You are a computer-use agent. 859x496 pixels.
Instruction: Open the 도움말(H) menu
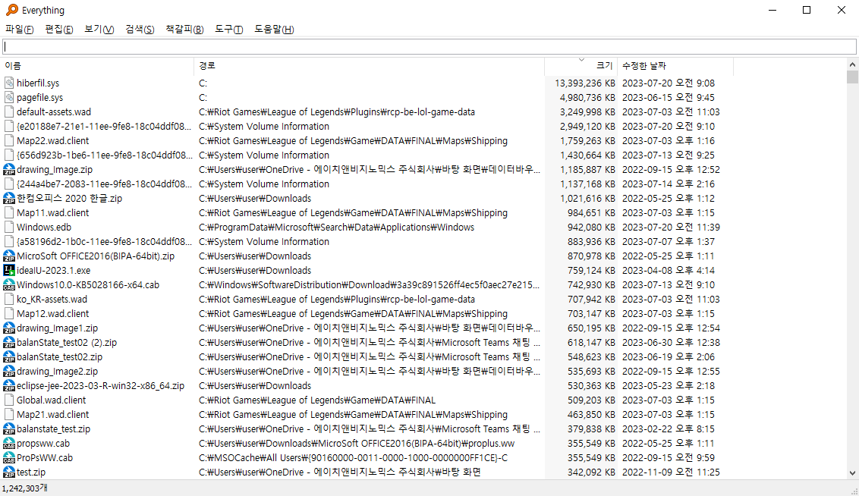click(x=274, y=29)
